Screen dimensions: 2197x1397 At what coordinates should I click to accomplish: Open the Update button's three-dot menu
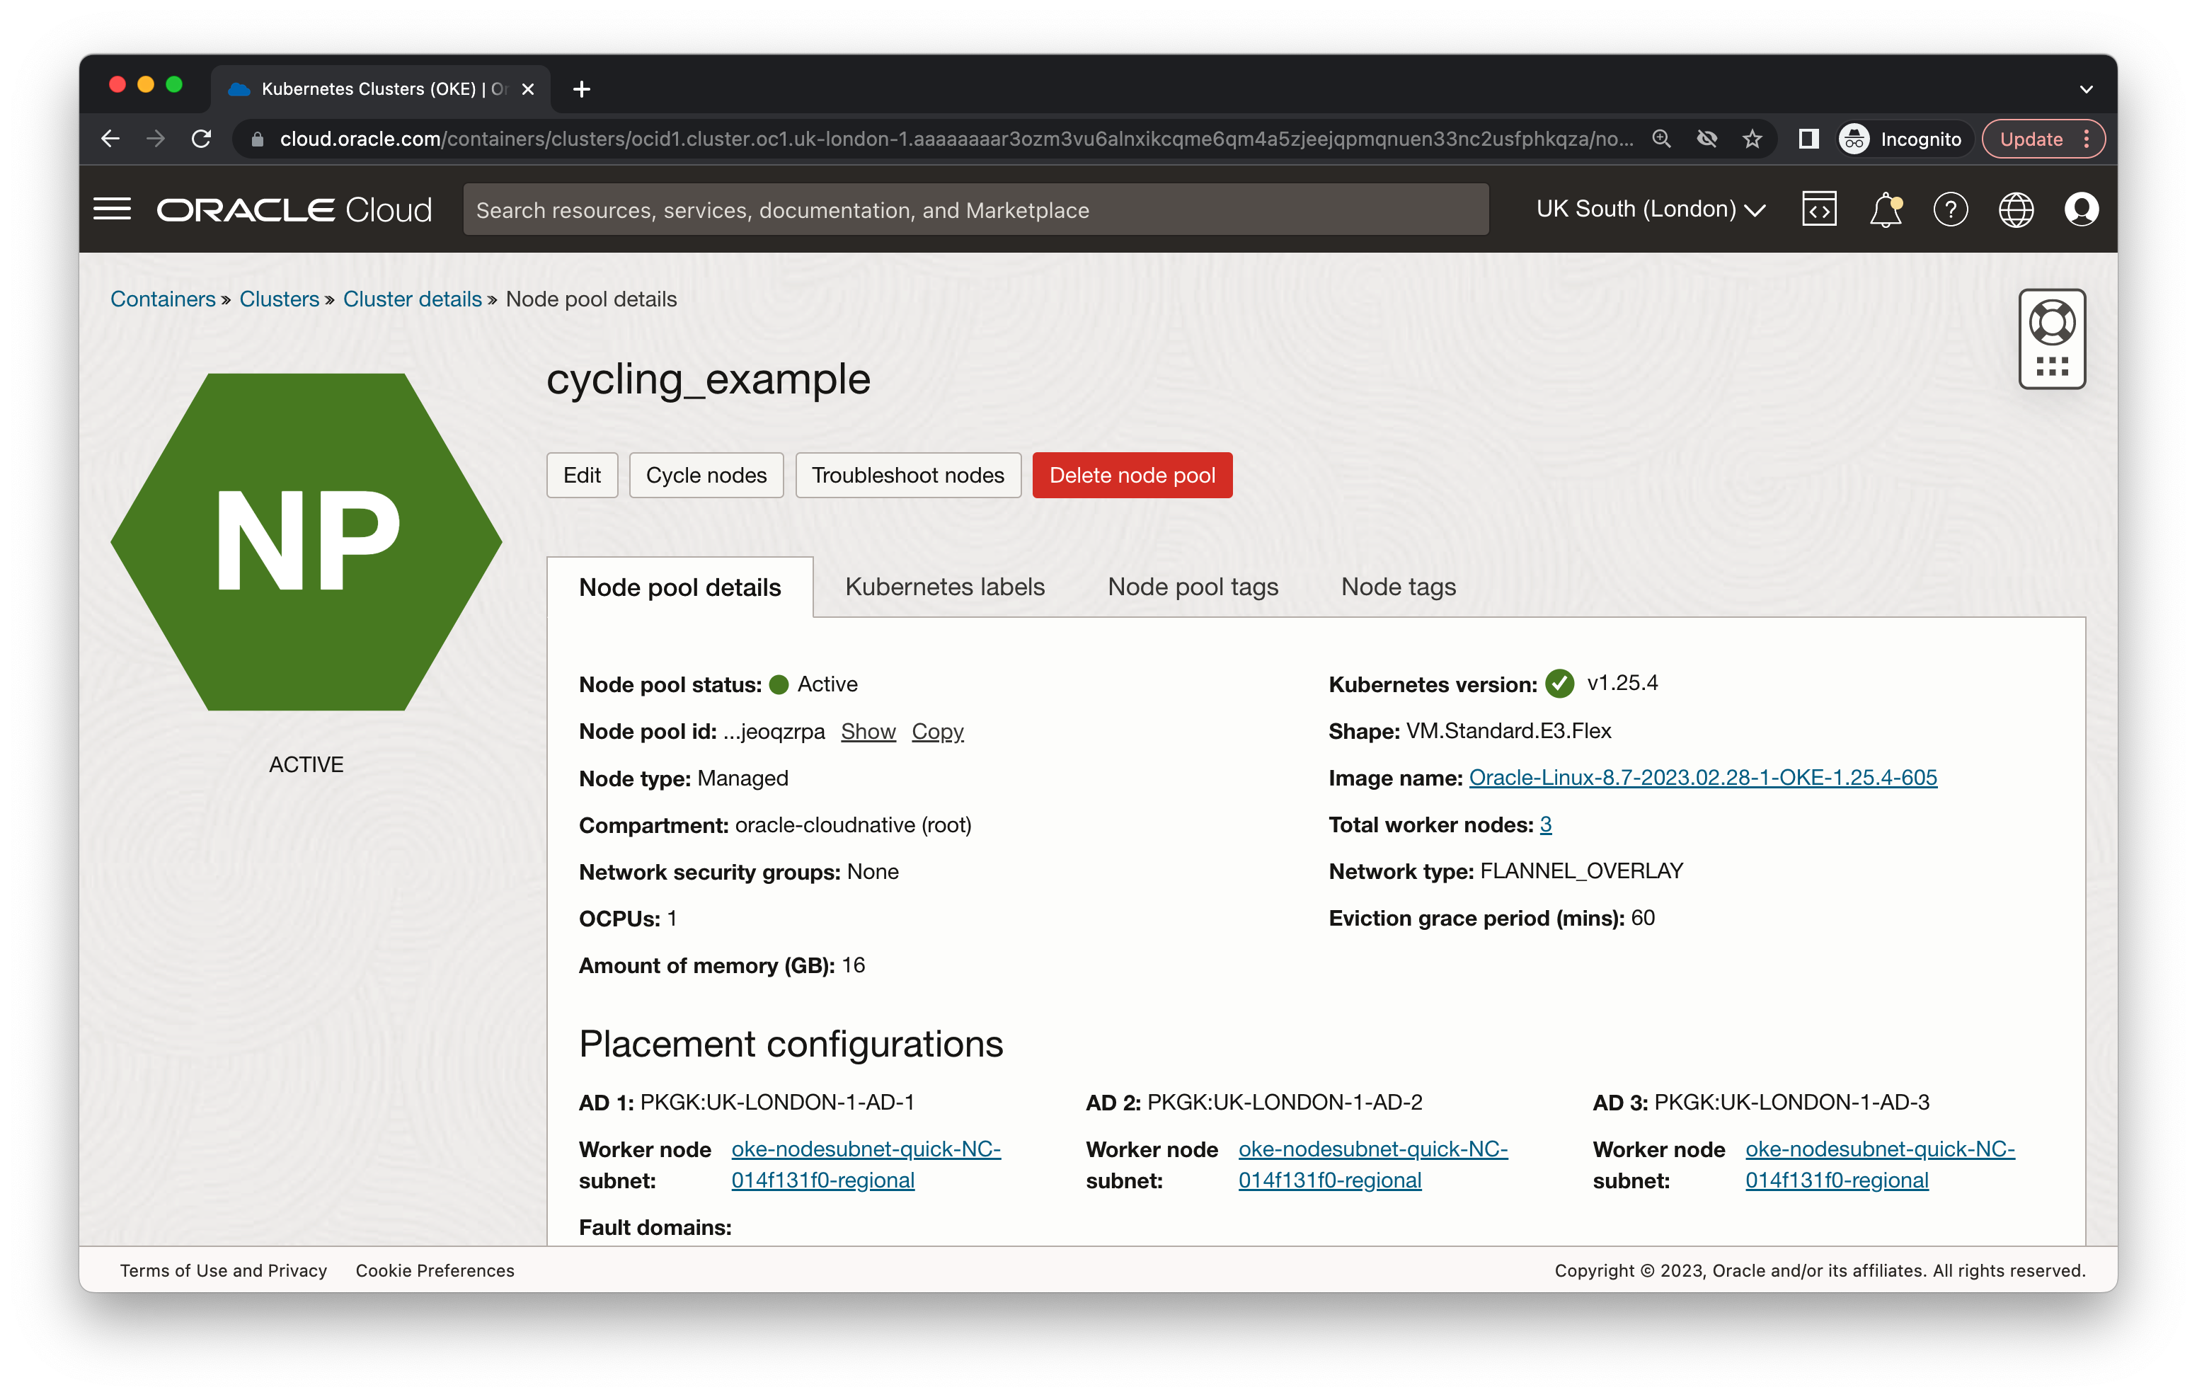pos(2087,139)
